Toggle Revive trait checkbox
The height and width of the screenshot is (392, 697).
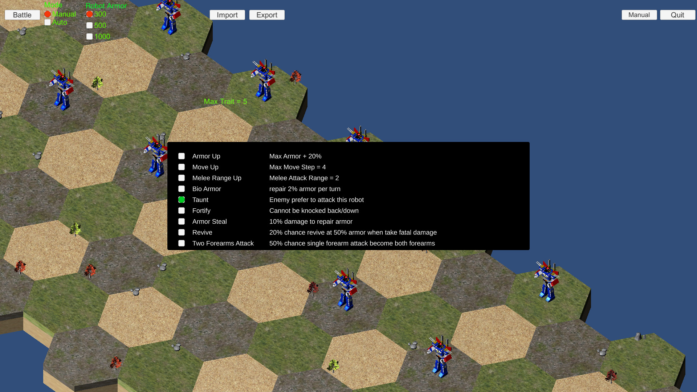[x=182, y=232]
